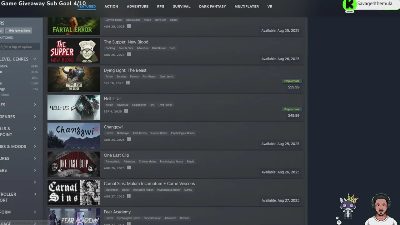
Task: Select the SURVIVAL tab
Action: coord(182,6)
